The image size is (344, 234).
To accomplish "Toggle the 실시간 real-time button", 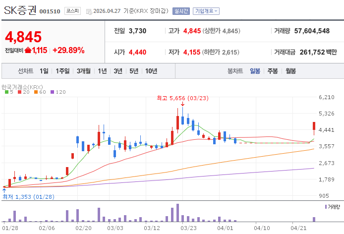I will pos(181,11).
